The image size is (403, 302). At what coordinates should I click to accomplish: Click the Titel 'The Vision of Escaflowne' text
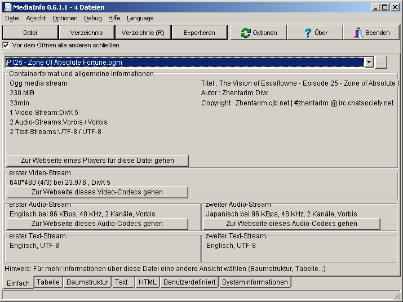[299, 83]
